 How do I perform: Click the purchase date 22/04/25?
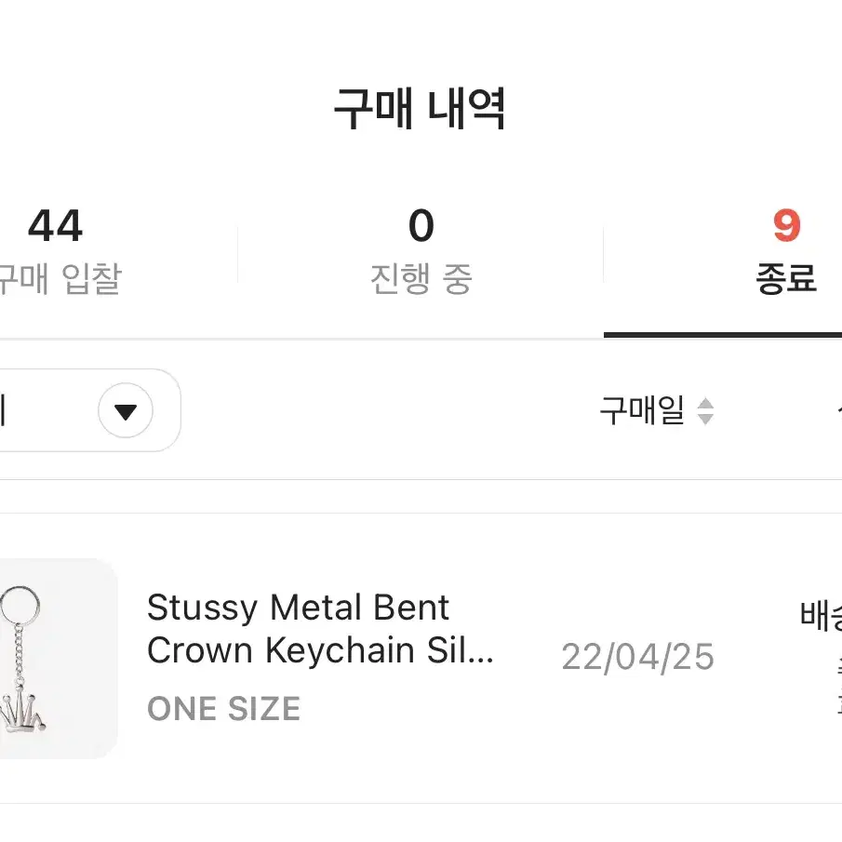coord(637,657)
